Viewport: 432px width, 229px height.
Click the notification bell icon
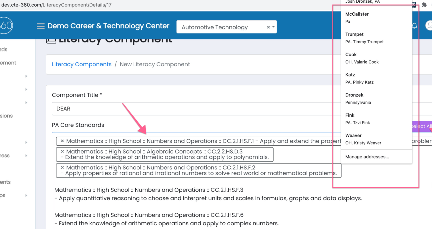(415, 26)
